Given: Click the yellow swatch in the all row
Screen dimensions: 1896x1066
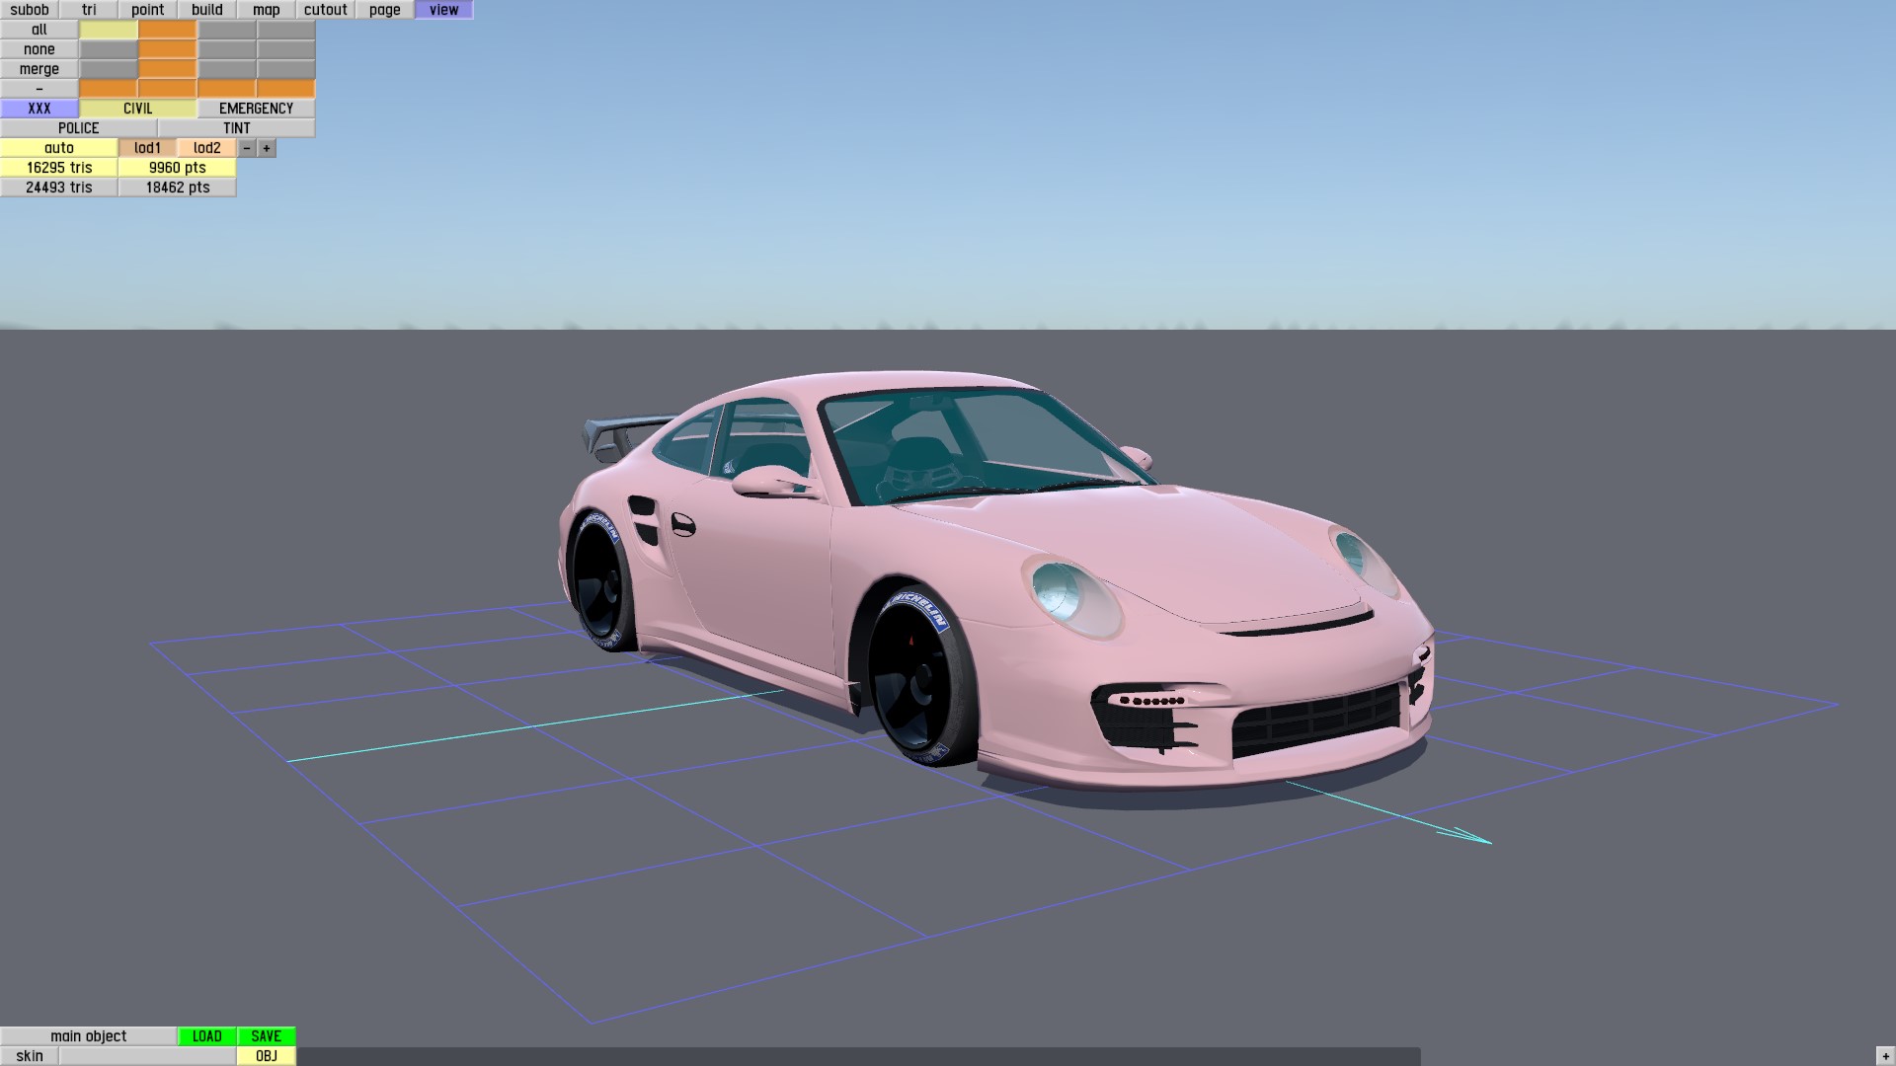Looking at the screenshot, I should (x=109, y=30).
